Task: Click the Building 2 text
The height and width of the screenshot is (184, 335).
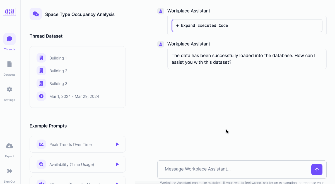Action: [58, 71]
